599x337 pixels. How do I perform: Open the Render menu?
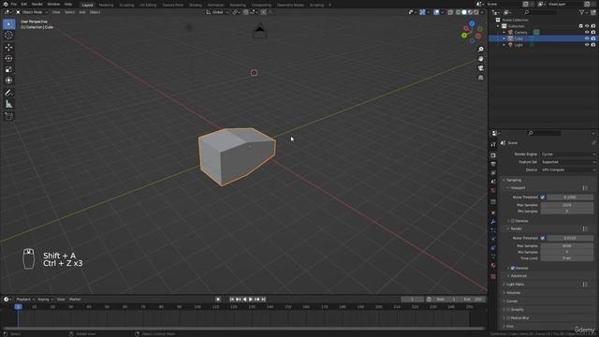[x=37, y=4]
